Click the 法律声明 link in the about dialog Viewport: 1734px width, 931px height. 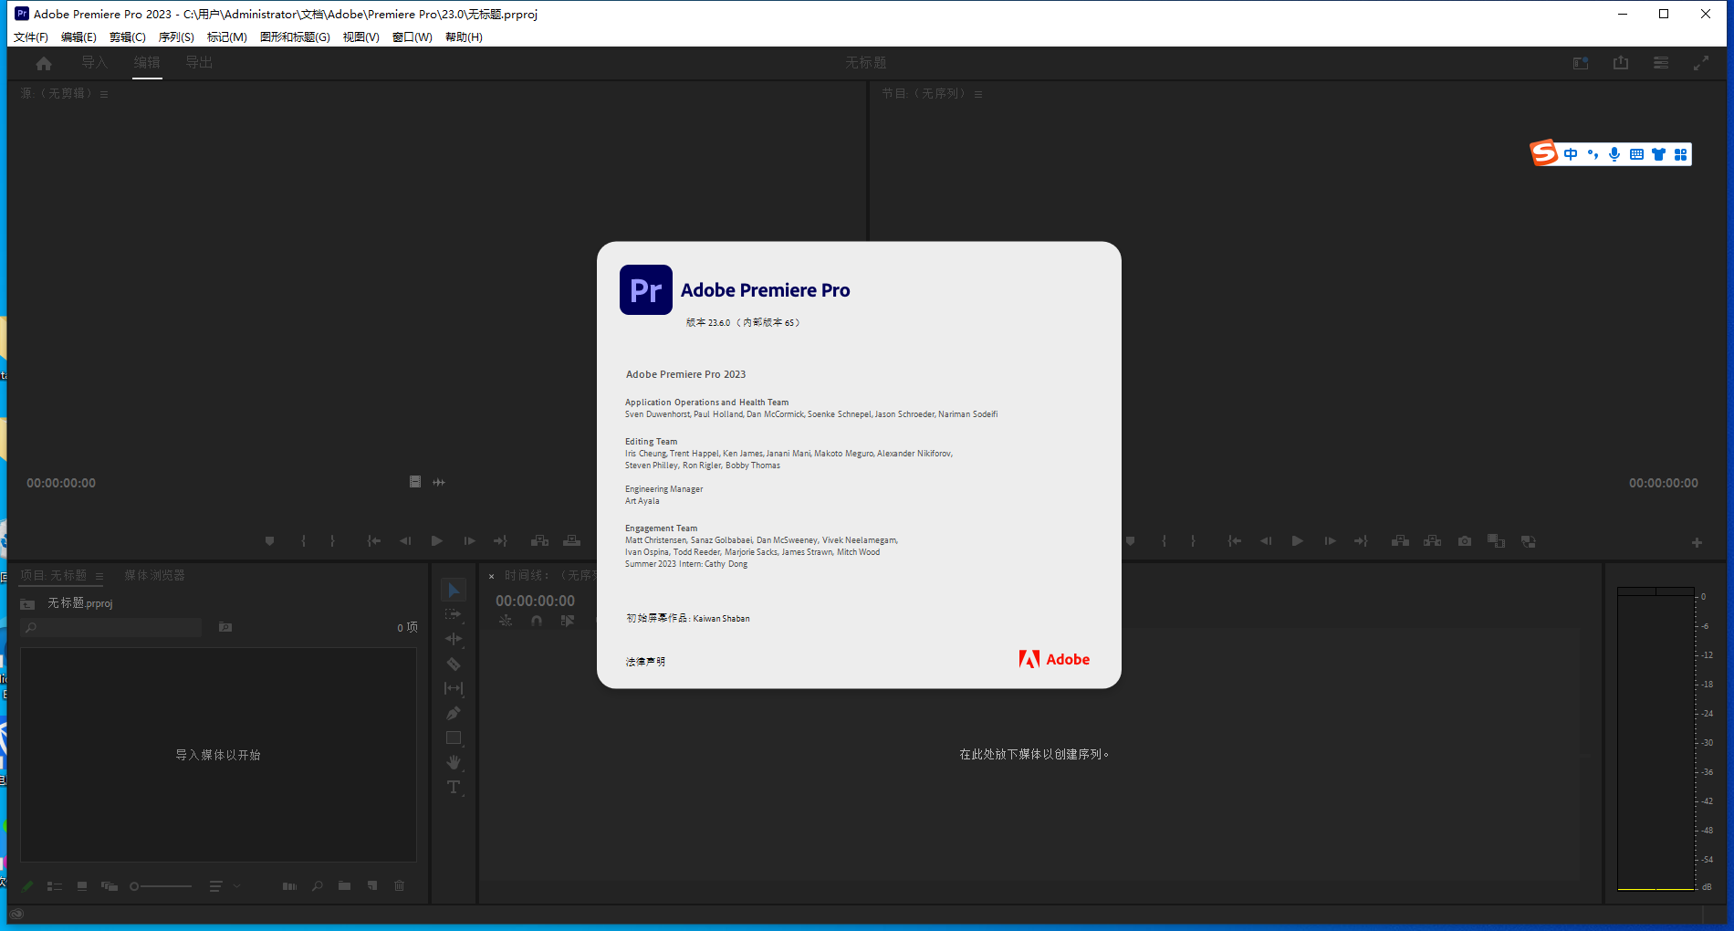pyautogui.click(x=645, y=661)
